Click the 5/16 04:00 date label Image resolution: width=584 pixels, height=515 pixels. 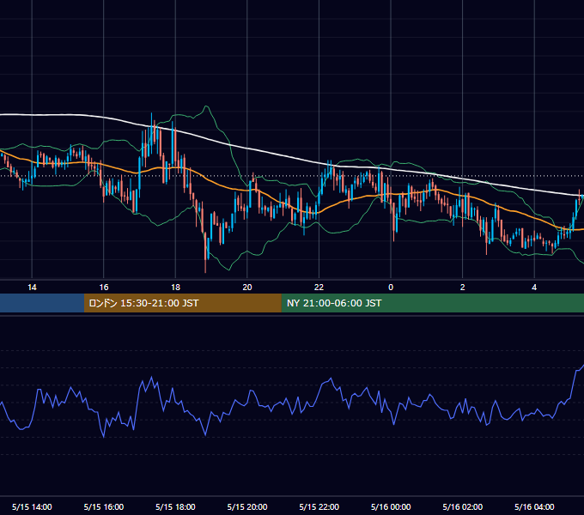pos(534,506)
